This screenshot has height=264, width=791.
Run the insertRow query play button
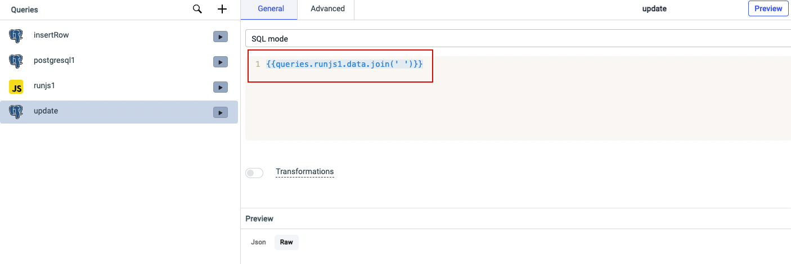(220, 37)
